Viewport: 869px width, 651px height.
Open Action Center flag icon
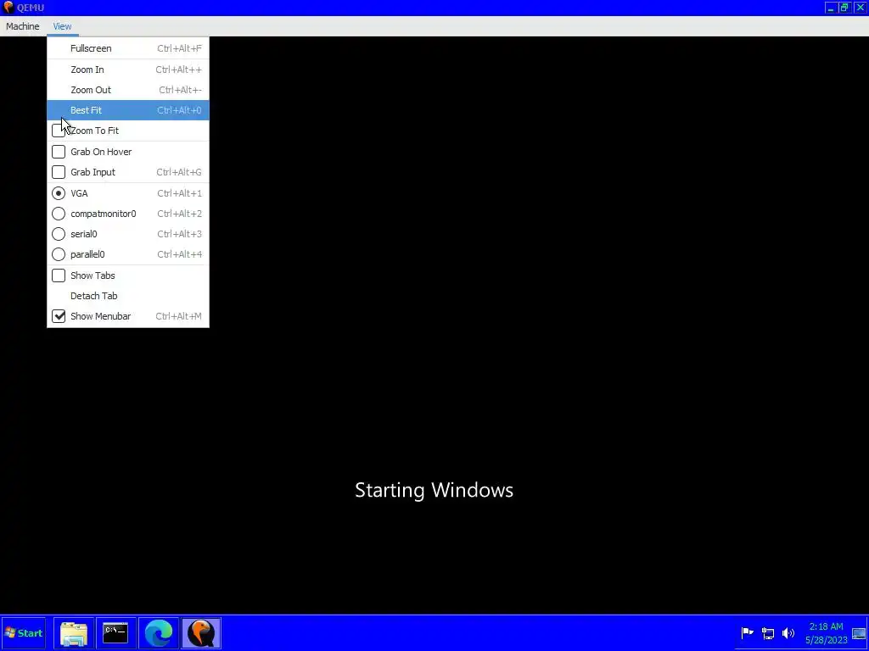click(x=747, y=632)
